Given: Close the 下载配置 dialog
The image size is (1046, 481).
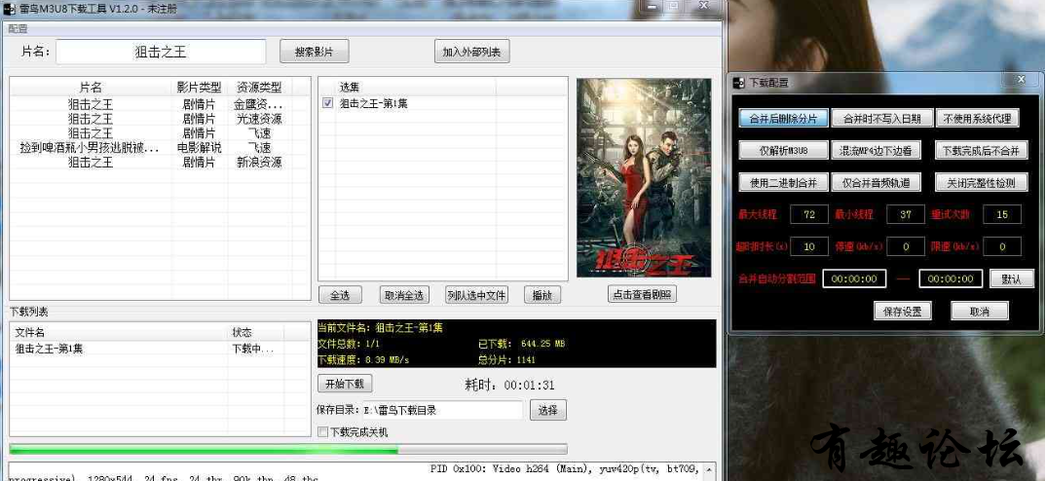Looking at the screenshot, I should (x=1021, y=80).
